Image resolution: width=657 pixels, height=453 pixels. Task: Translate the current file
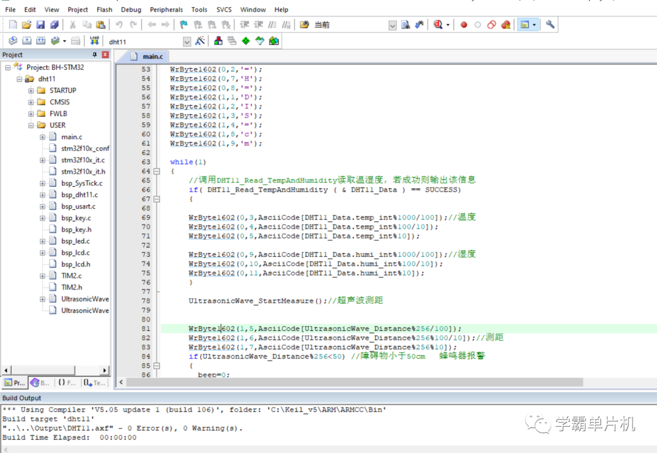13,41
